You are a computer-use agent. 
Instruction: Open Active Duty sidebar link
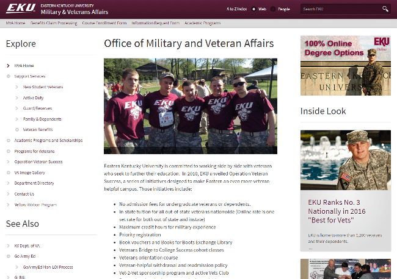pos(33,97)
